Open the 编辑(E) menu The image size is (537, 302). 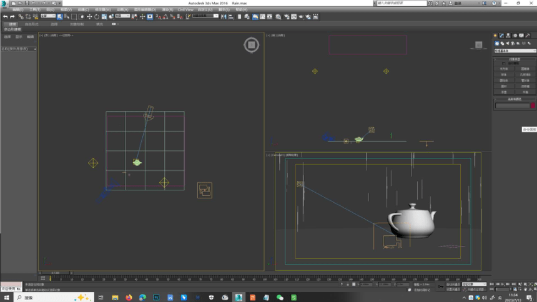[18, 9]
